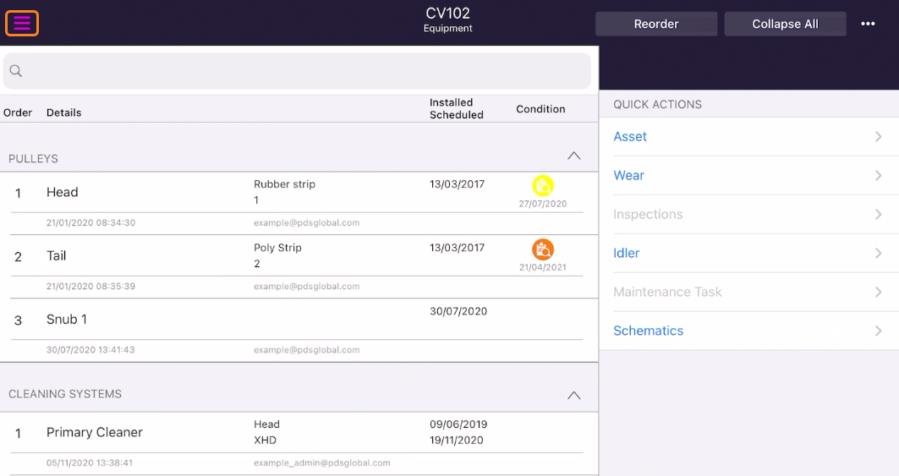899x476 pixels.
Task: Open the three-dots more options menu
Action: pos(868,24)
